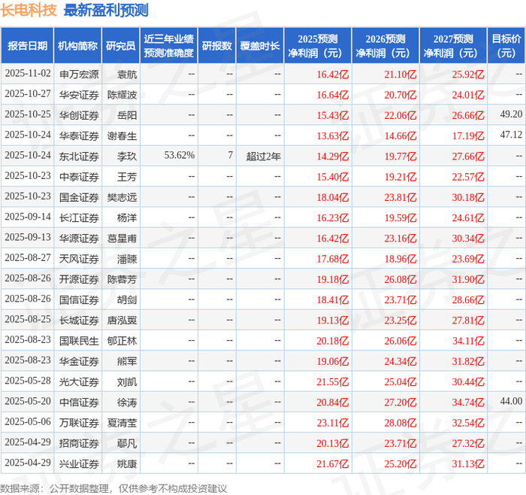Click the 2025-10-27 report date

(x=28, y=94)
